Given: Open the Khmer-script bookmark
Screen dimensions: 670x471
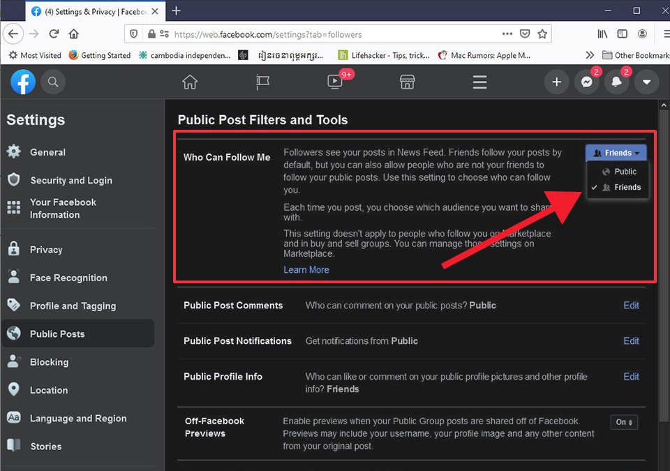Looking at the screenshot, I should 290,55.
